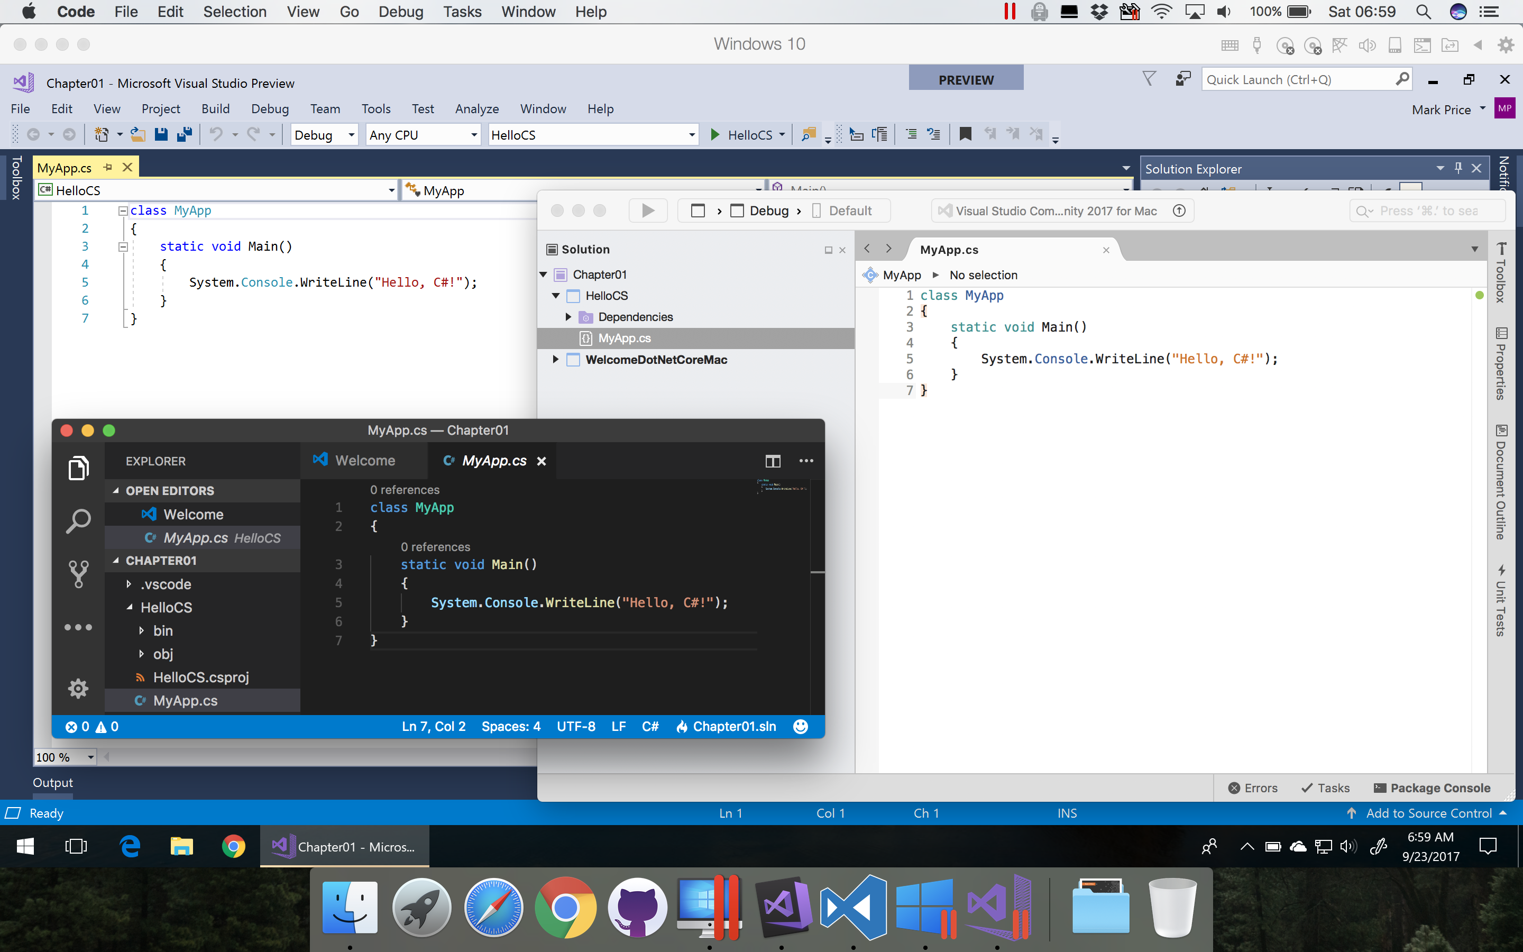Open the 100 % zoom dropdown
1523x952 pixels.
click(x=65, y=757)
